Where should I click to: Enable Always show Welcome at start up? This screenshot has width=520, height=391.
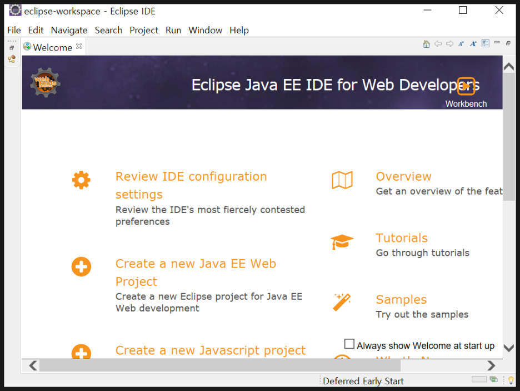[x=349, y=344]
